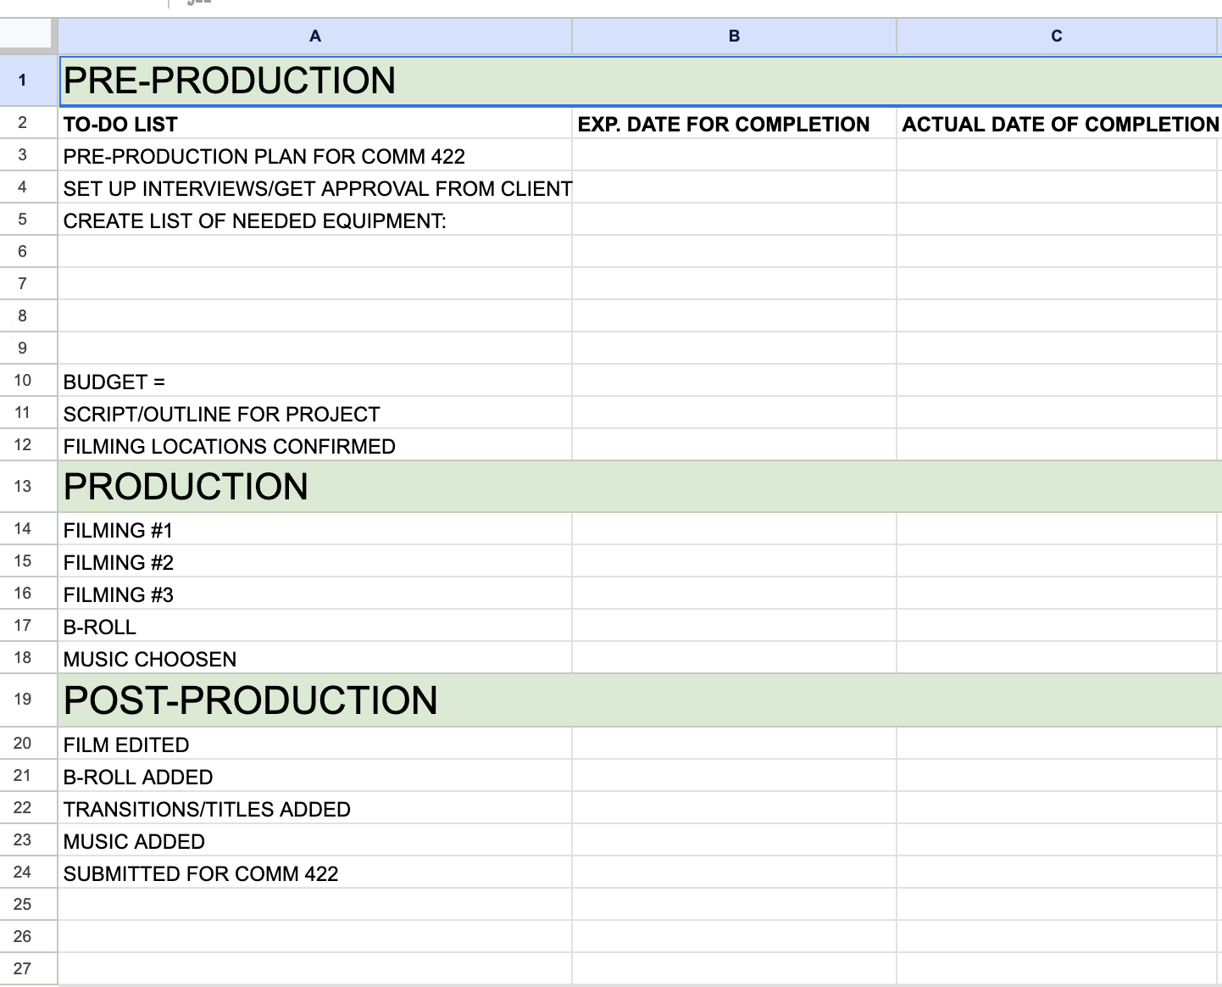Click row 27 header

23,968
